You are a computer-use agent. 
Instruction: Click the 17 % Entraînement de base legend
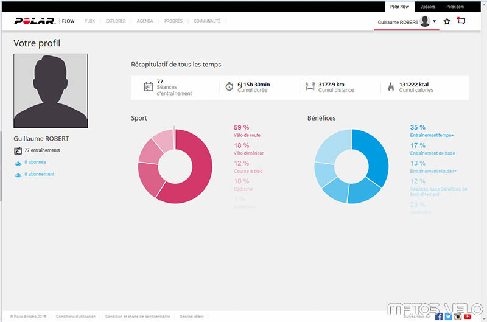[x=432, y=149]
